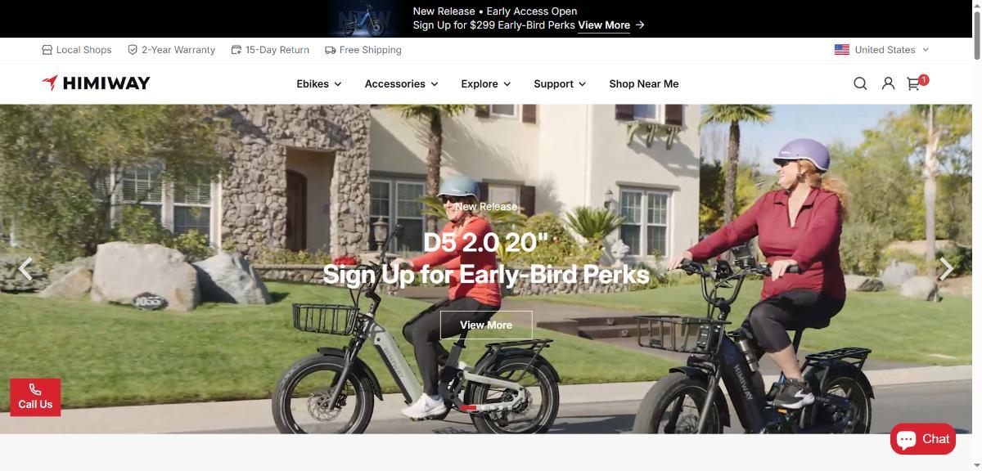The height and width of the screenshot is (471, 982).
Task: Open the 2-Year Warranty link
Action: click(172, 50)
